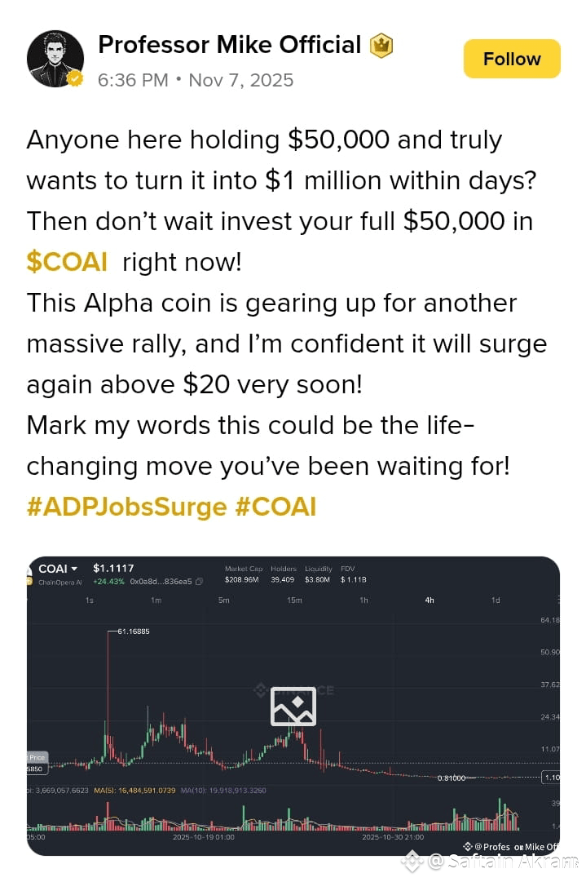Select the 1d timeframe tab

496,601
